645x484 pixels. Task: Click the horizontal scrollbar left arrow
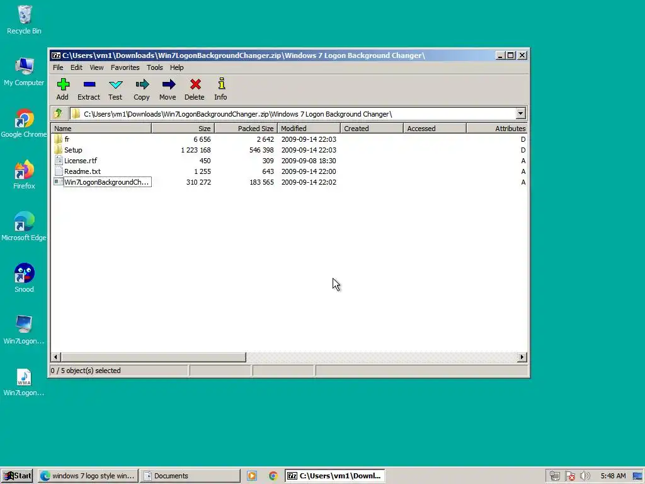(x=56, y=357)
